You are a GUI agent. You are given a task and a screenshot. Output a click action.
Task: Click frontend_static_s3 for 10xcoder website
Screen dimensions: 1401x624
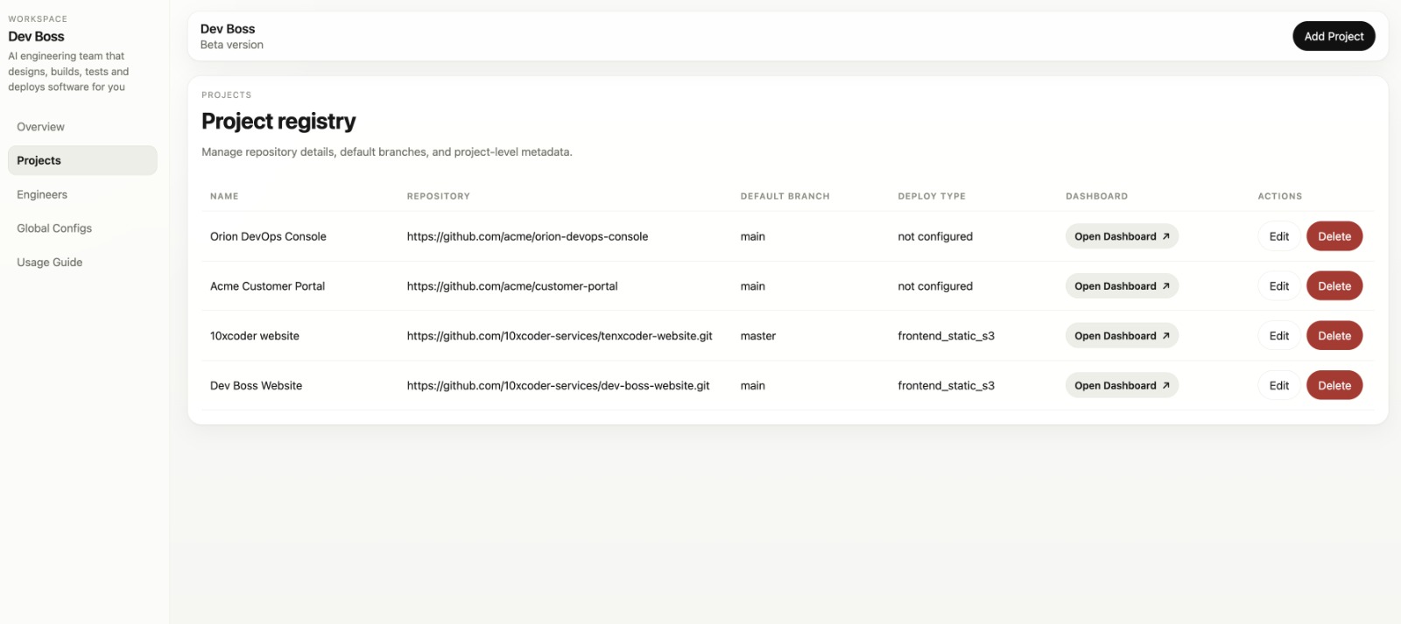click(946, 336)
